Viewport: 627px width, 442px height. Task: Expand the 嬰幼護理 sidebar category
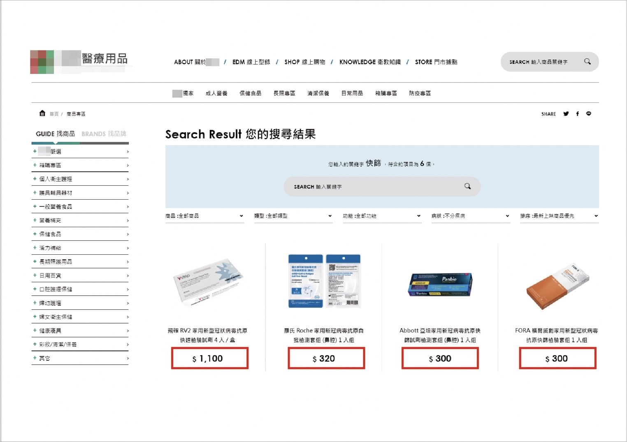(x=80, y=303)
